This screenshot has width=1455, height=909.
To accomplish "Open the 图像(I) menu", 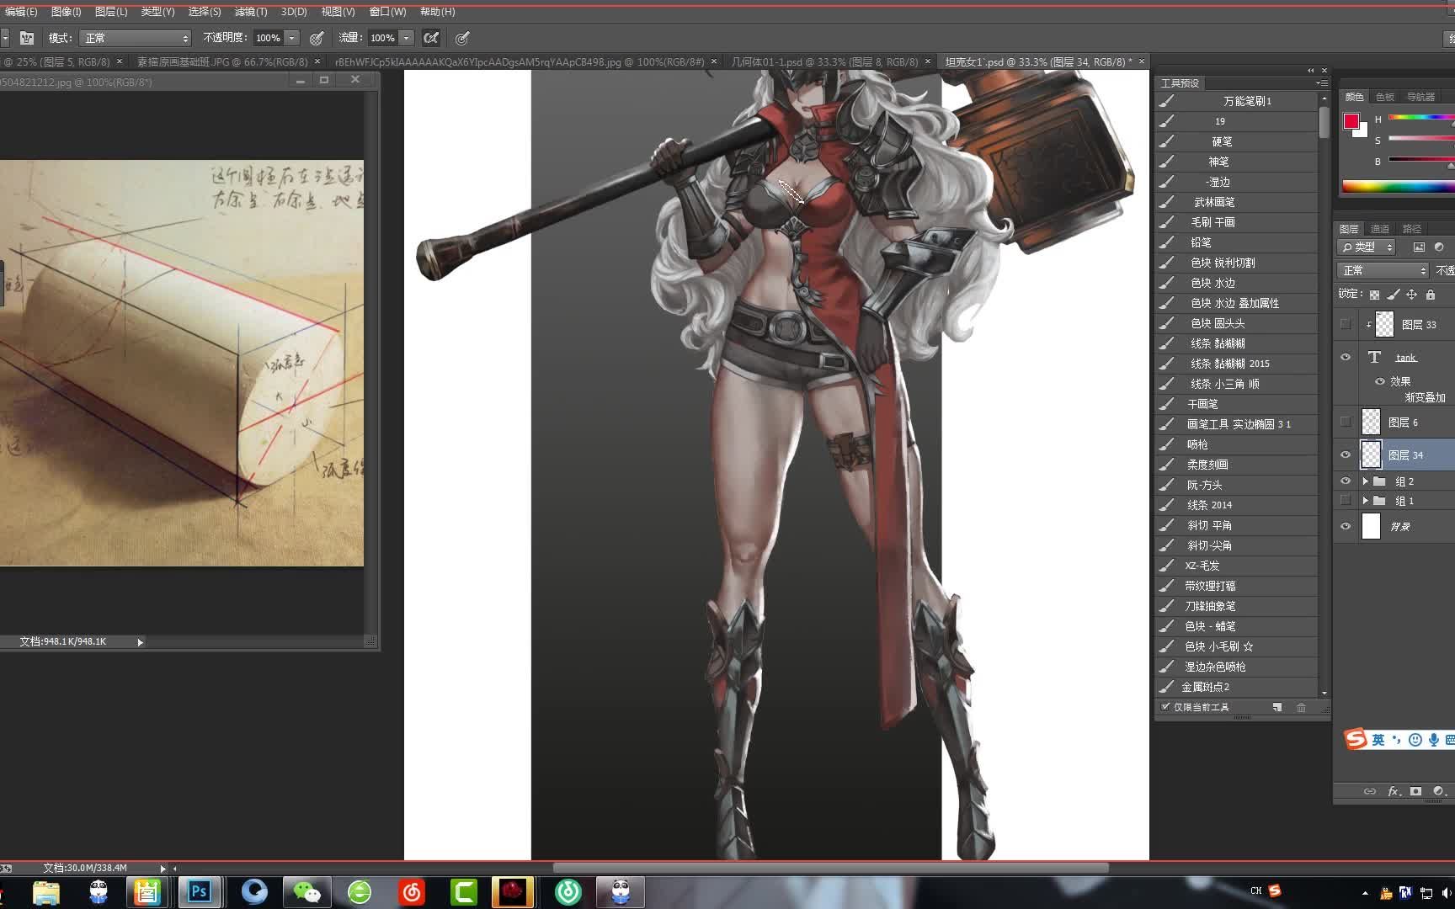I will pyautogui.click(x=66, y=12).
